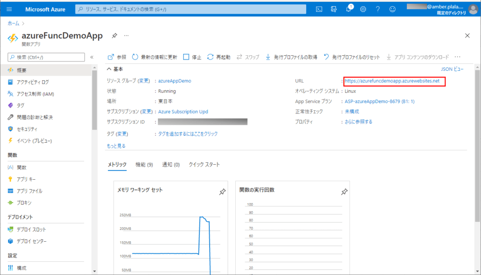Open help using the question mark icon
The image size is (481, 275).
coord(378,9)
